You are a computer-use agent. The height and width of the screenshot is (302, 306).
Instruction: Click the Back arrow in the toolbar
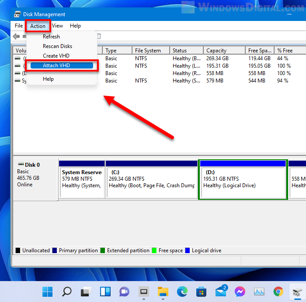16,36
